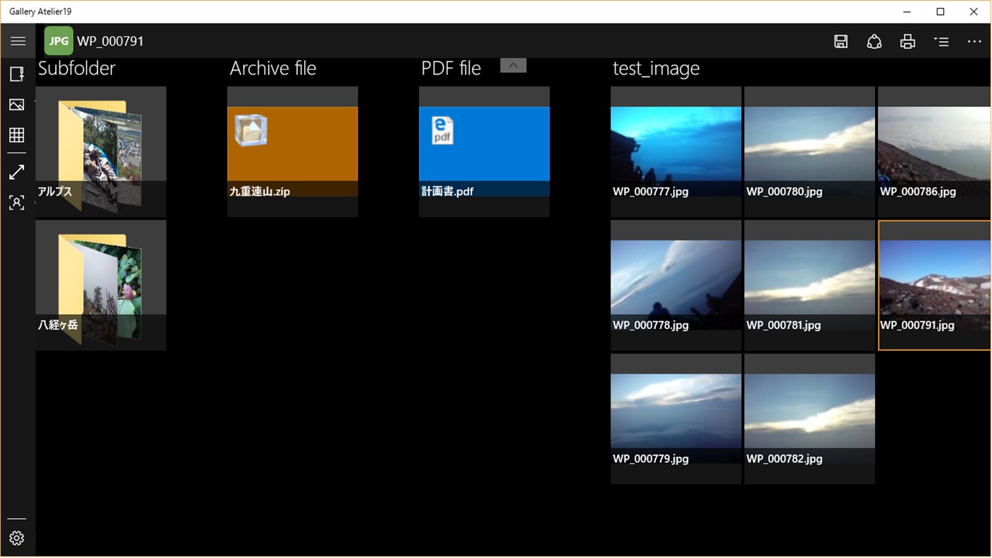
Task: Open the アルプス subfolder
Action: click(x=101, y=152)
